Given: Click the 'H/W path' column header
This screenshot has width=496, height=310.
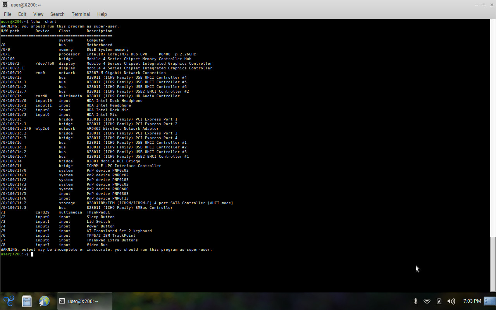Looking at the screenshot, I should click(x=10, y=31).
